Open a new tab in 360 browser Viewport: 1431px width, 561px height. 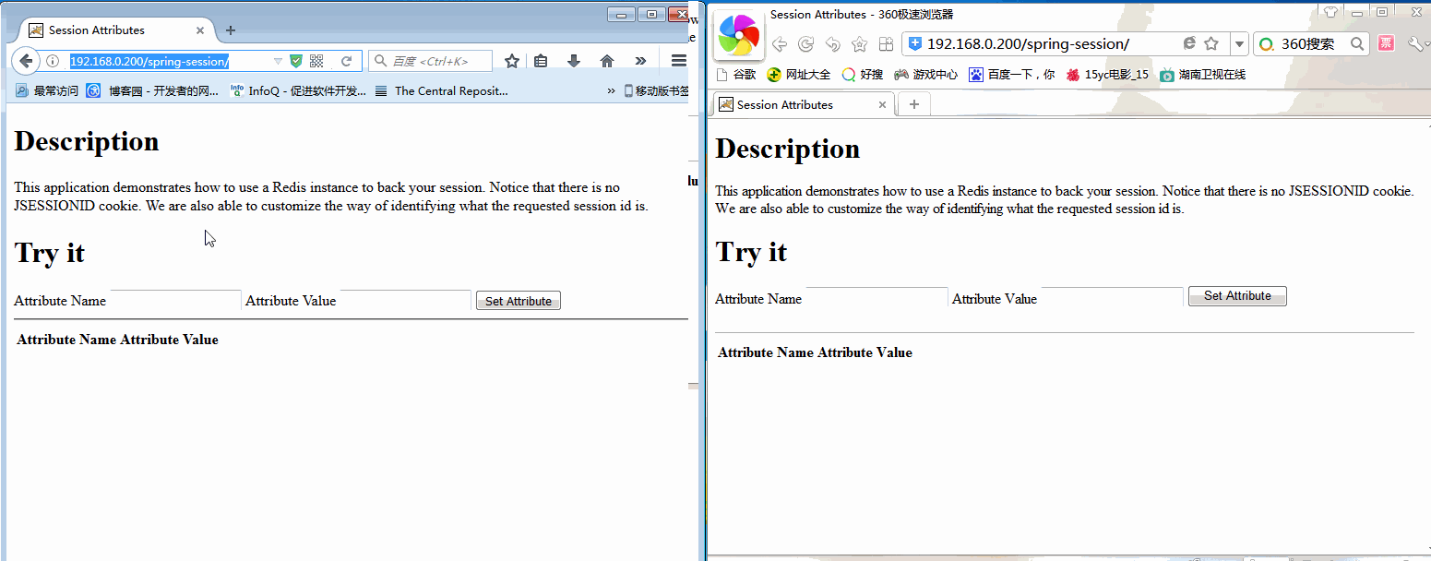[x=914, y=104]
